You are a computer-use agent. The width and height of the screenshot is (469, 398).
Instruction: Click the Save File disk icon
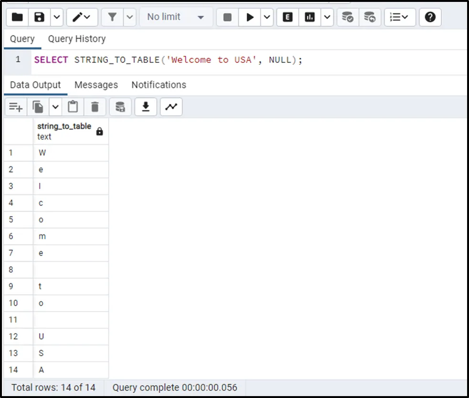(x=40, y=17)
